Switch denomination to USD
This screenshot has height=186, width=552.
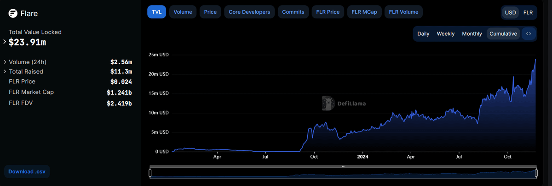tap(511, 12)
